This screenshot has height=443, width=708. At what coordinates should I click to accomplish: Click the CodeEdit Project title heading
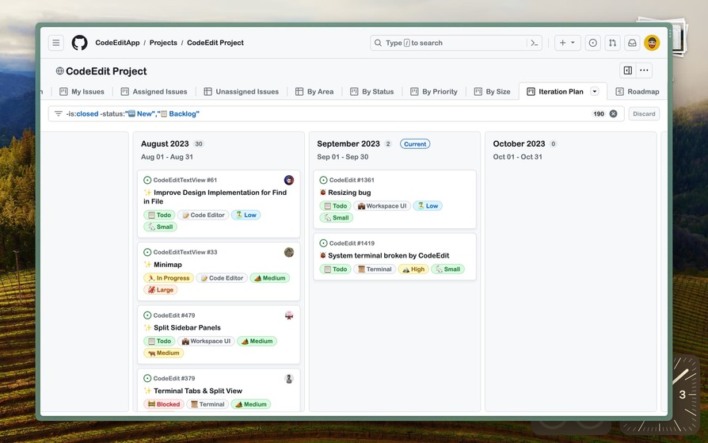[106, 71]
